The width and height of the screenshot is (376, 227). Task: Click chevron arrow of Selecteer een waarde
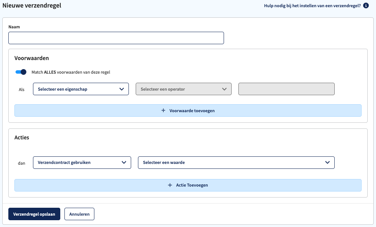pyautogui.click(x=327, y=162)
